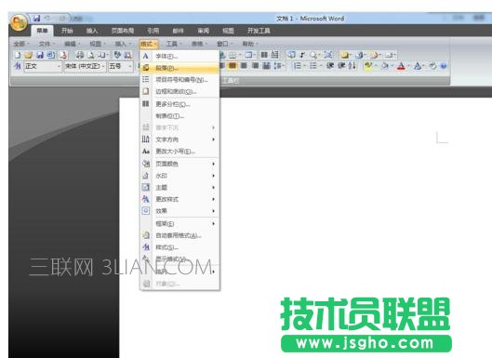Viewport: 492px width, 358px height.
Task: Open the 帮助 dropdown menu
Action: tap(250, 44)
